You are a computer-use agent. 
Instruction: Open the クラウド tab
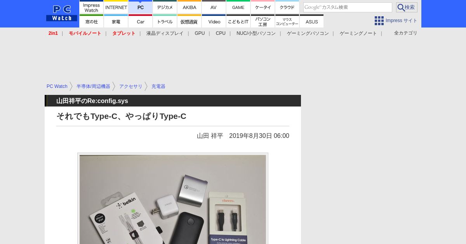point(287,7)
